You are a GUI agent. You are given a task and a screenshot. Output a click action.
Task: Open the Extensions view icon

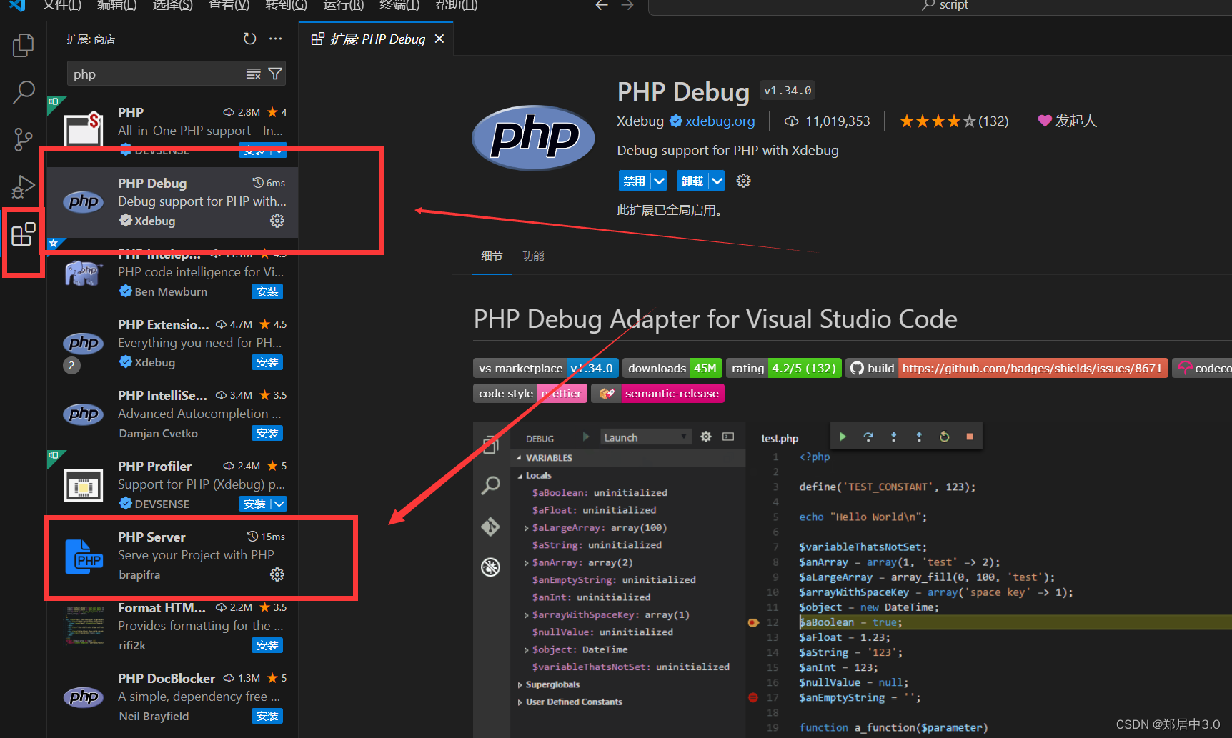pos(23,234)
